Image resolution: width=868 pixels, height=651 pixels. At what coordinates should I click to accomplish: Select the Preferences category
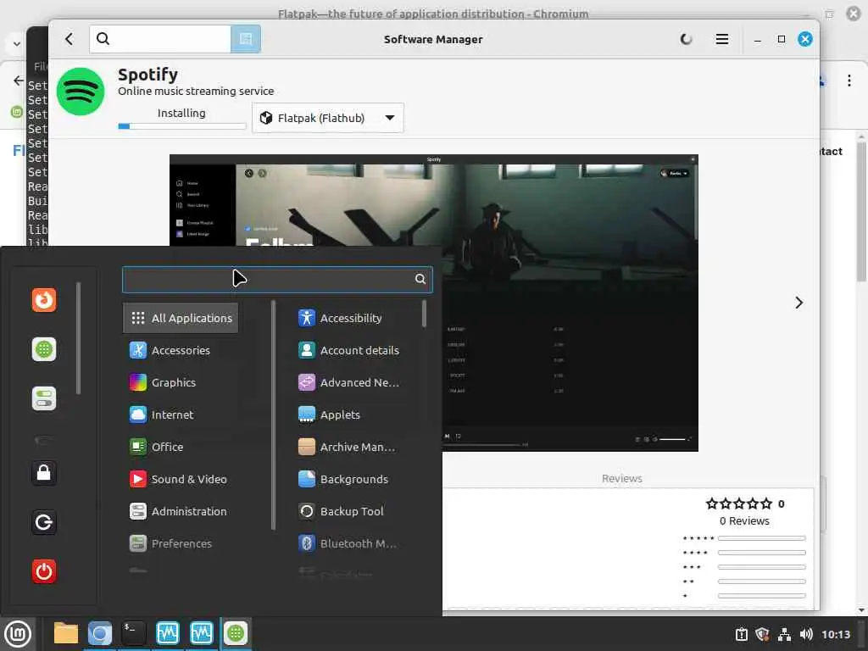click(x=181, y=543)
